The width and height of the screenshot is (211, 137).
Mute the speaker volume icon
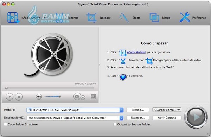(39, 96)
